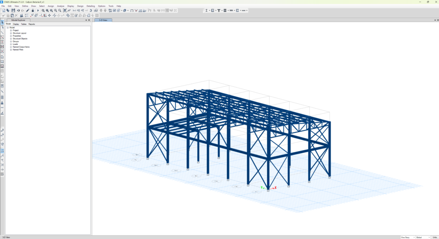The height and width of the screenshot is (239, 439).
Task: Click the 3D glasses view icon
Action: pyautogui.click(x=96, y=10)
